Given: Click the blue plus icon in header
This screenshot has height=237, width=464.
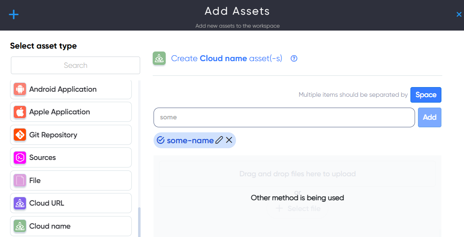Looking at the screenshot, I should 14,14.
